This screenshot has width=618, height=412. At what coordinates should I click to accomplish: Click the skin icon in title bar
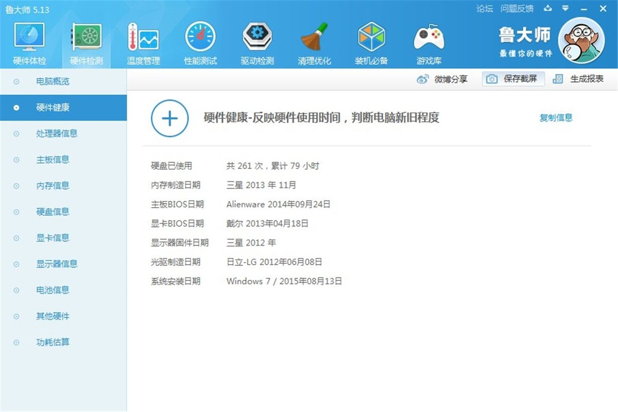click(548, 9)
